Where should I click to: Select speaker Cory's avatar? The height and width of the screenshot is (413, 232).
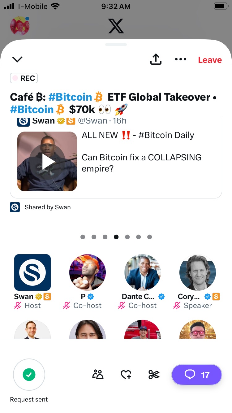(x=198, y=272)
